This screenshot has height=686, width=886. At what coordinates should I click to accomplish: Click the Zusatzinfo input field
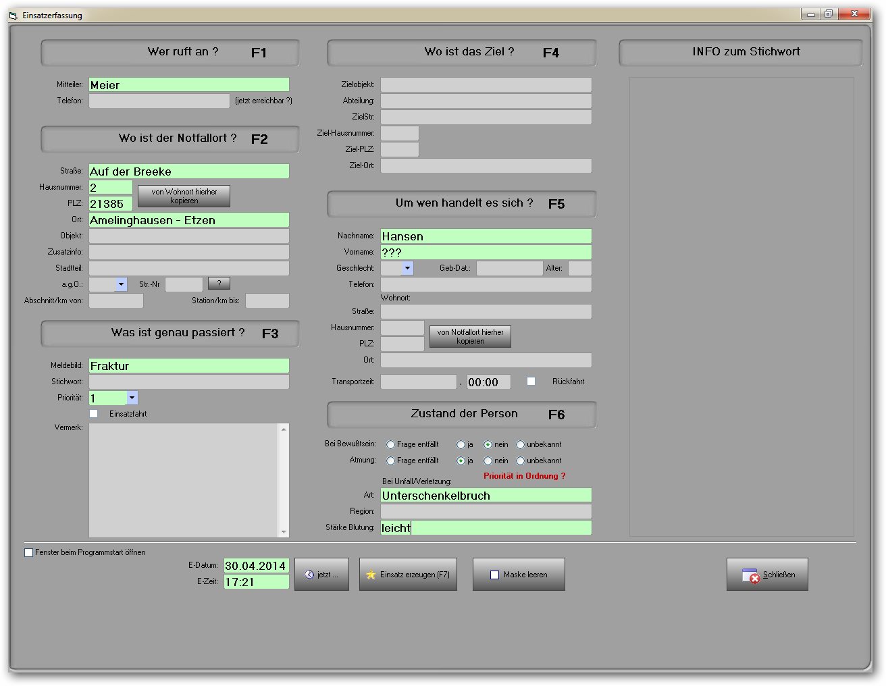pos(189,252)
